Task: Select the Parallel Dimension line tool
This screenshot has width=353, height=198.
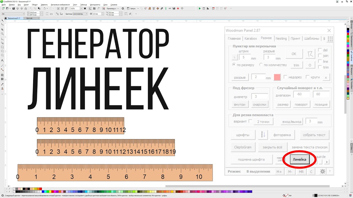Action: coord(2,65)
